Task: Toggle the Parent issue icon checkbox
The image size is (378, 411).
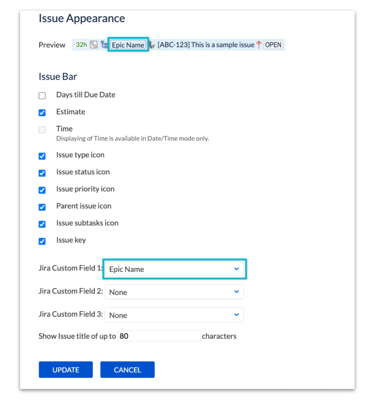Action: [x=42, y=207]
